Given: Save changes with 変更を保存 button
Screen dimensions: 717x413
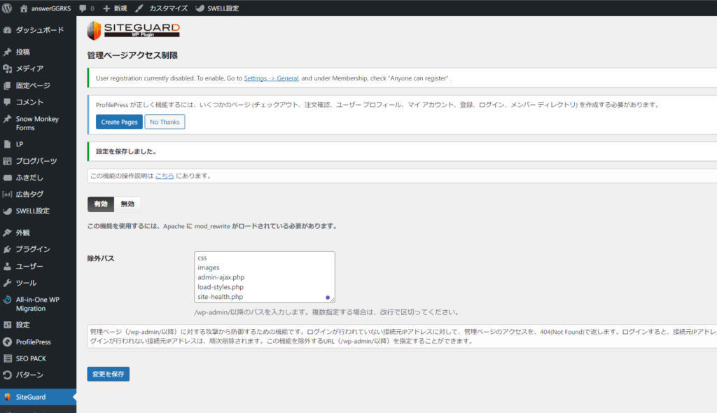Looking at the screenshot, I should click(108, 374).
